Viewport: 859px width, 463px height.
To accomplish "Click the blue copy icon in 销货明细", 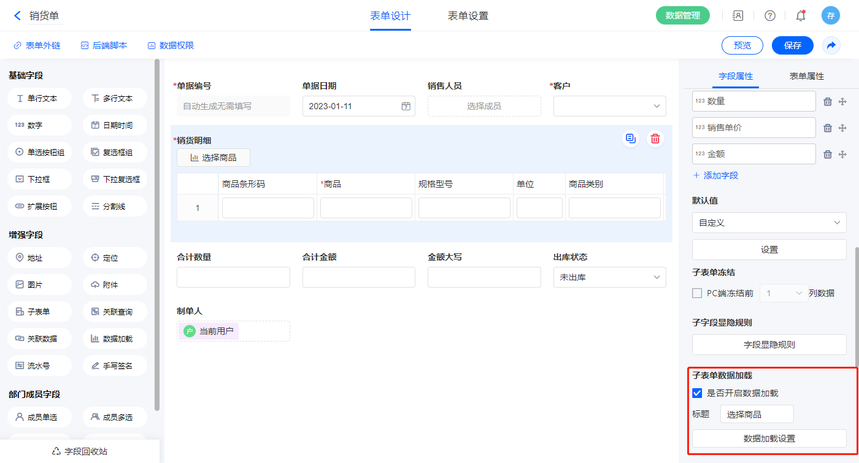I will tap(630, 139).
